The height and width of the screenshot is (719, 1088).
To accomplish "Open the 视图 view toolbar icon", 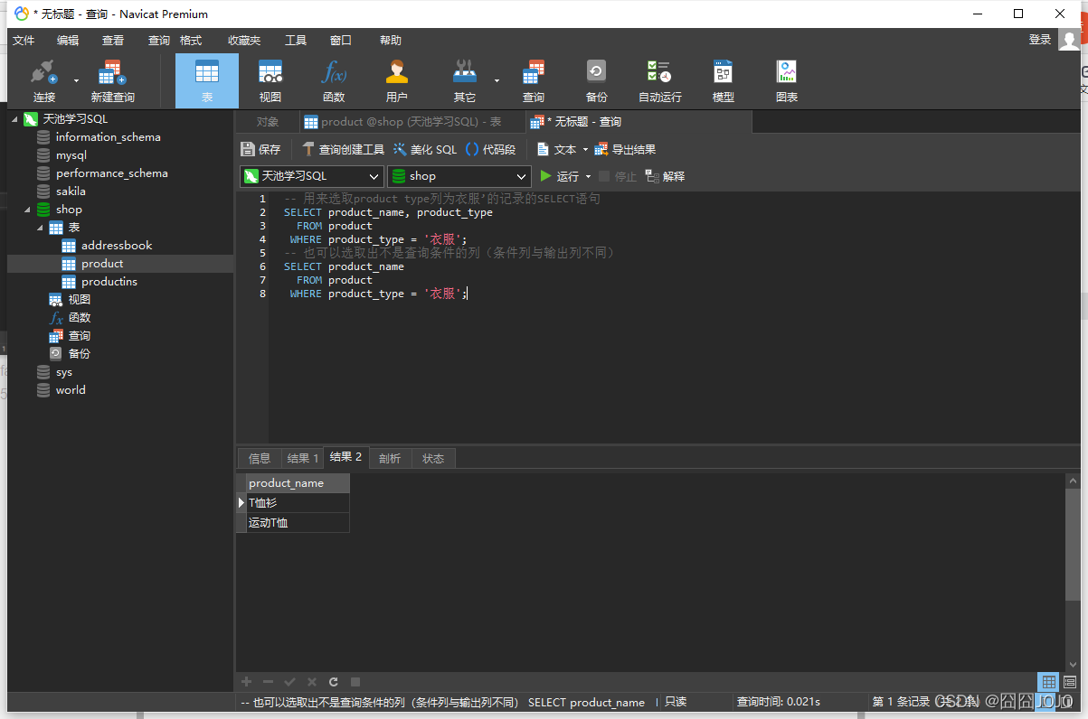I will pos(270,81).
